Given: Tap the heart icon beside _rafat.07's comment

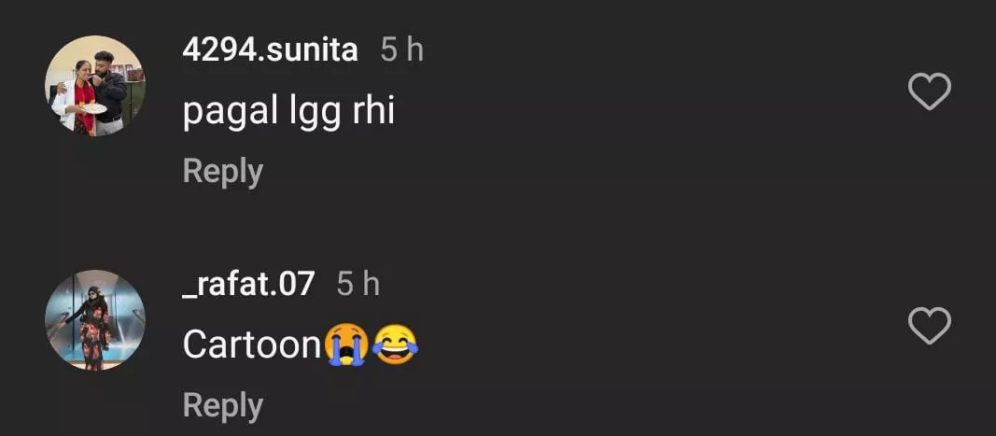Looking at the screenshot, I should [929, 326].
